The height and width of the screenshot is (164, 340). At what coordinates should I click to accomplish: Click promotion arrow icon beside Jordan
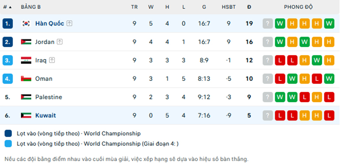(x=60, y=42)
